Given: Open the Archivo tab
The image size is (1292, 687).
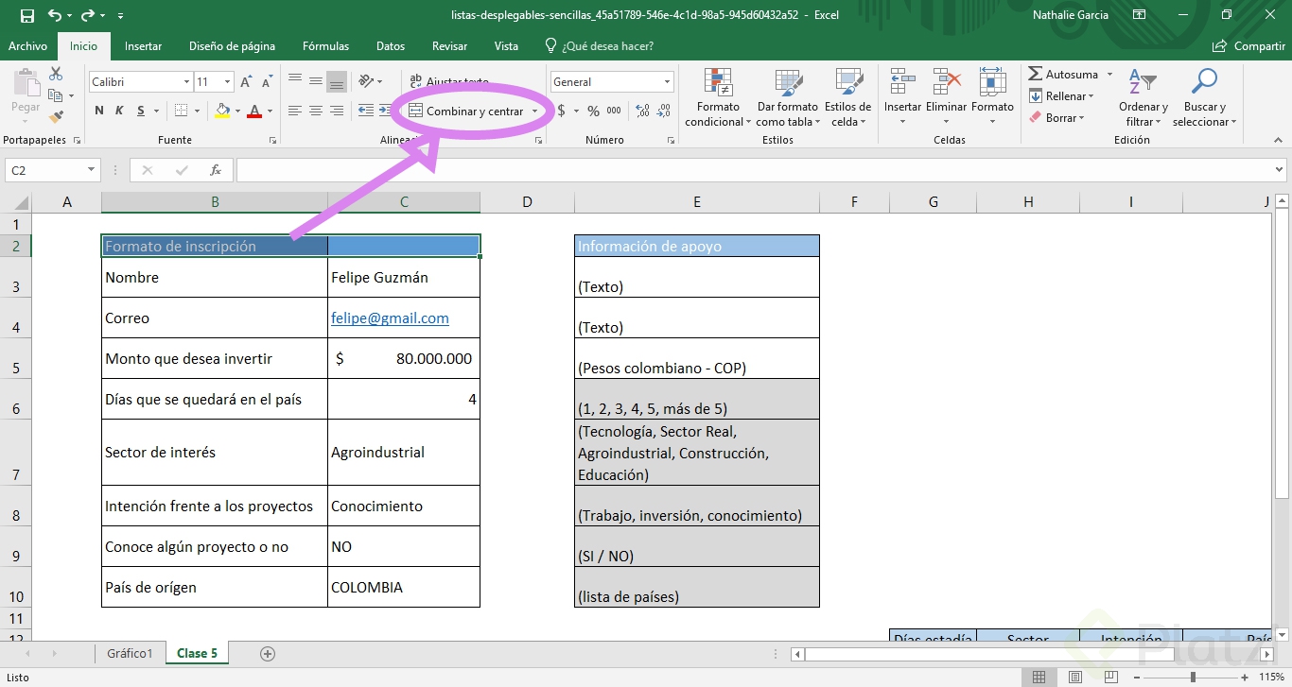Looking at the screenshot, I should (27, 45).
